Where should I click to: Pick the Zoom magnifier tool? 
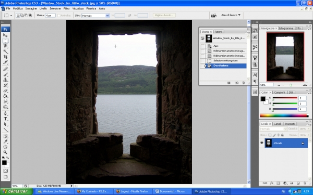[x=5, y=152]
